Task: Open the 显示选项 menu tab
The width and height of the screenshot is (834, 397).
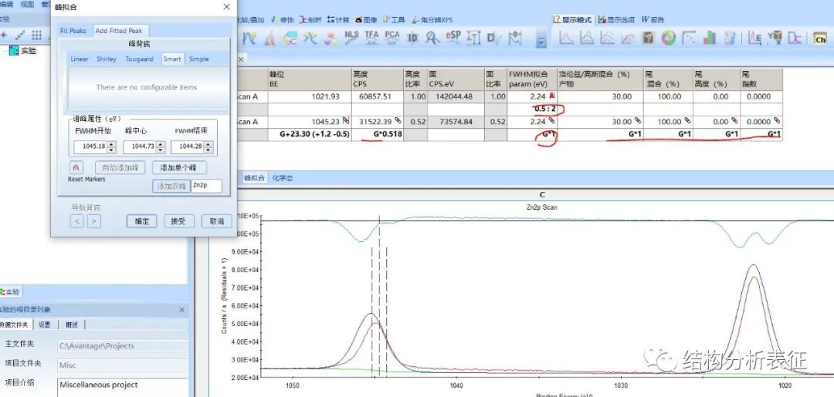Action: pos(616,19)
